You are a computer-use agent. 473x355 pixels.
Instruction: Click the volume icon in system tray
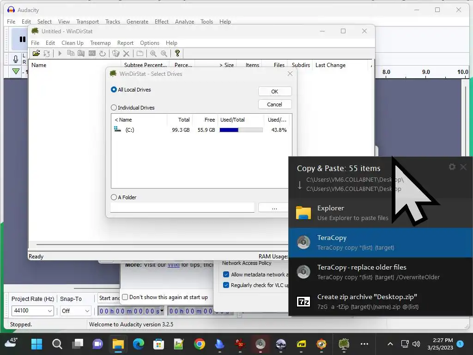coord(416,344)
